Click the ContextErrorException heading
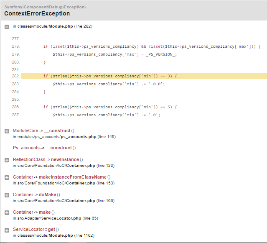The image size is (267, 243). (x=37, y=13)
